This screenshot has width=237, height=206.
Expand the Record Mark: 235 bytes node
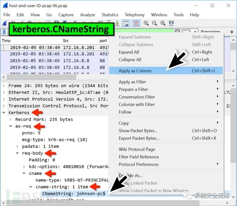(10, 119)
